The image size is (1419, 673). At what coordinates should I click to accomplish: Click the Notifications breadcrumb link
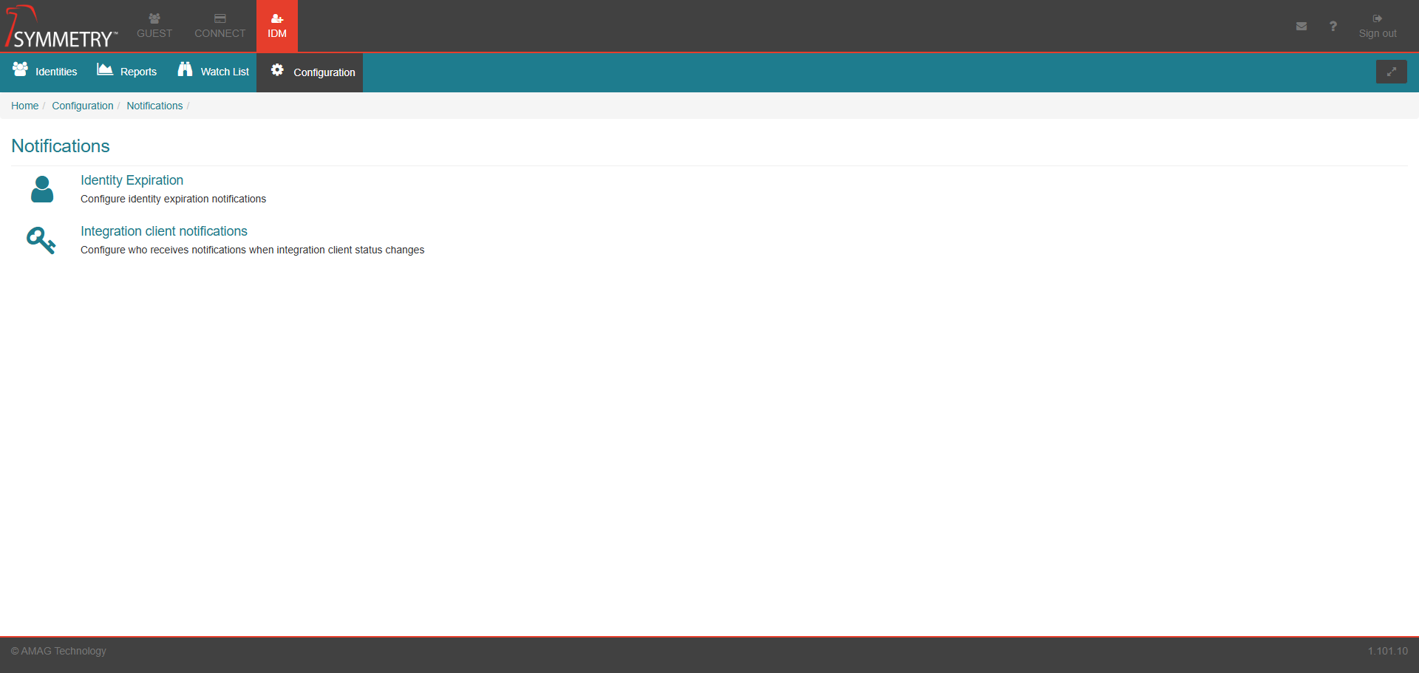pyautogui.click(x=154, y=106)
